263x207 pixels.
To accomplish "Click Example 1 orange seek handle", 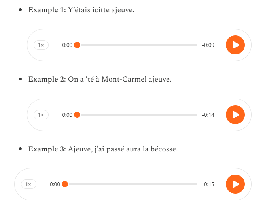I will pyautogui.click(x=77, y=45).
